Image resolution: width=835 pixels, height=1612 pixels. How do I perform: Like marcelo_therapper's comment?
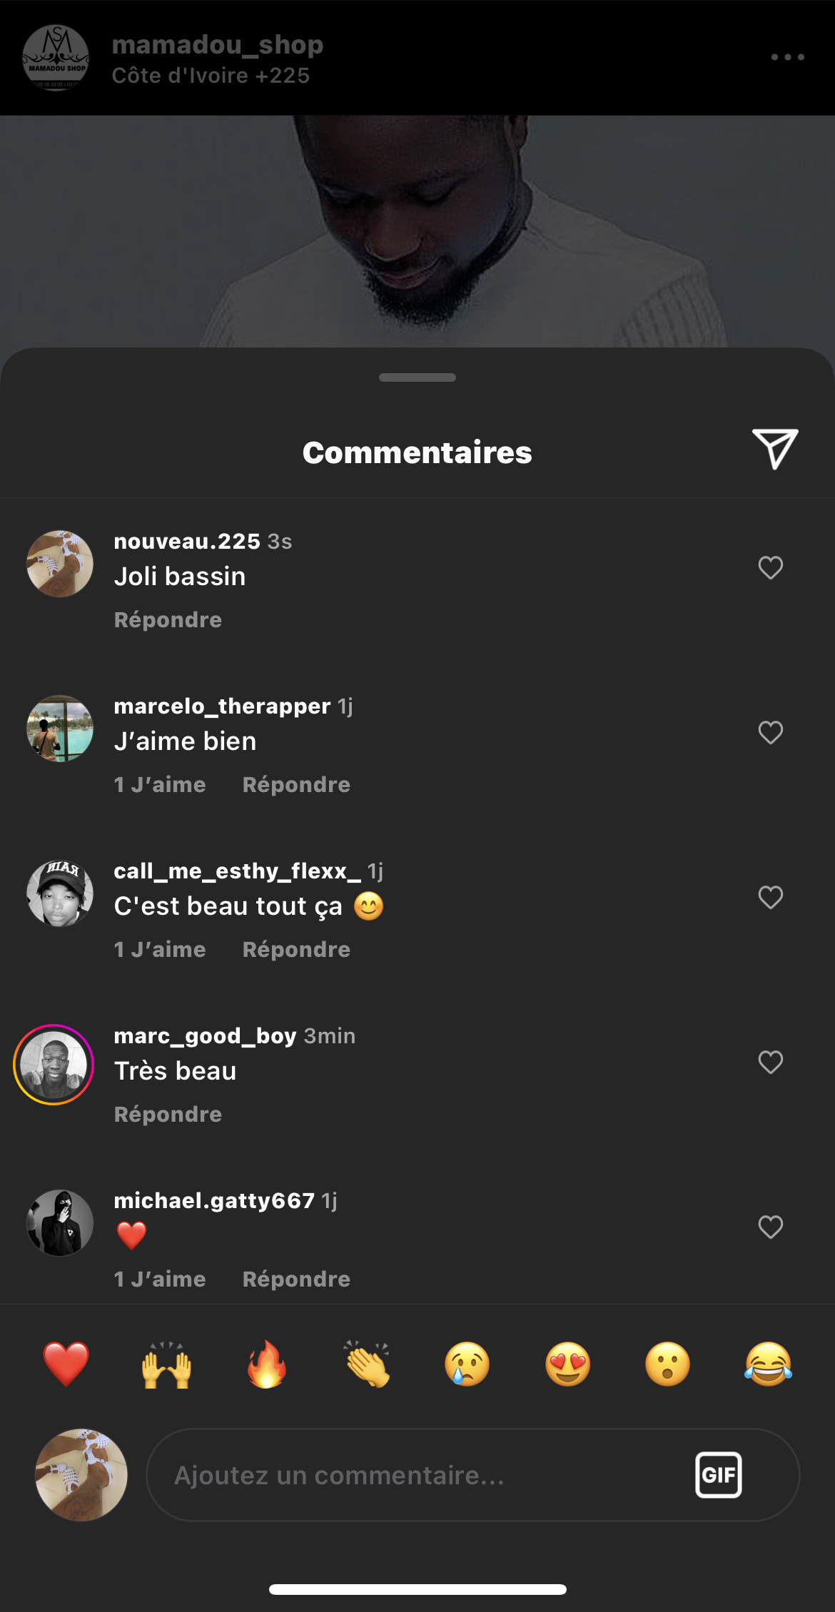click(770, 733)
